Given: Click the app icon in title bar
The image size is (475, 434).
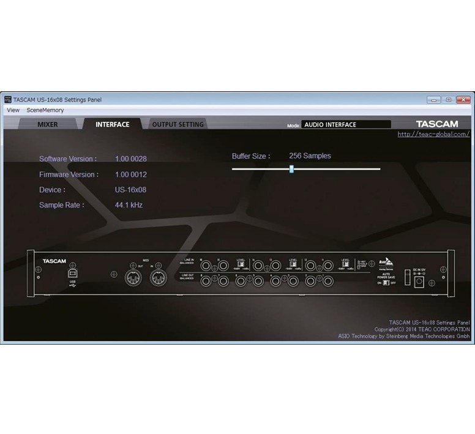Looking at the screenshot, I should 7,100.
